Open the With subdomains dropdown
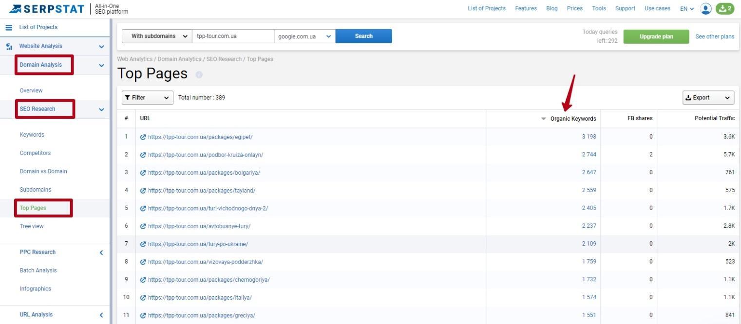The image size is (741, 324). pos(156,36)
